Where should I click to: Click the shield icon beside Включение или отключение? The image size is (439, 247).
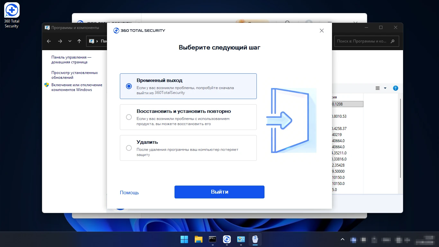47,85
